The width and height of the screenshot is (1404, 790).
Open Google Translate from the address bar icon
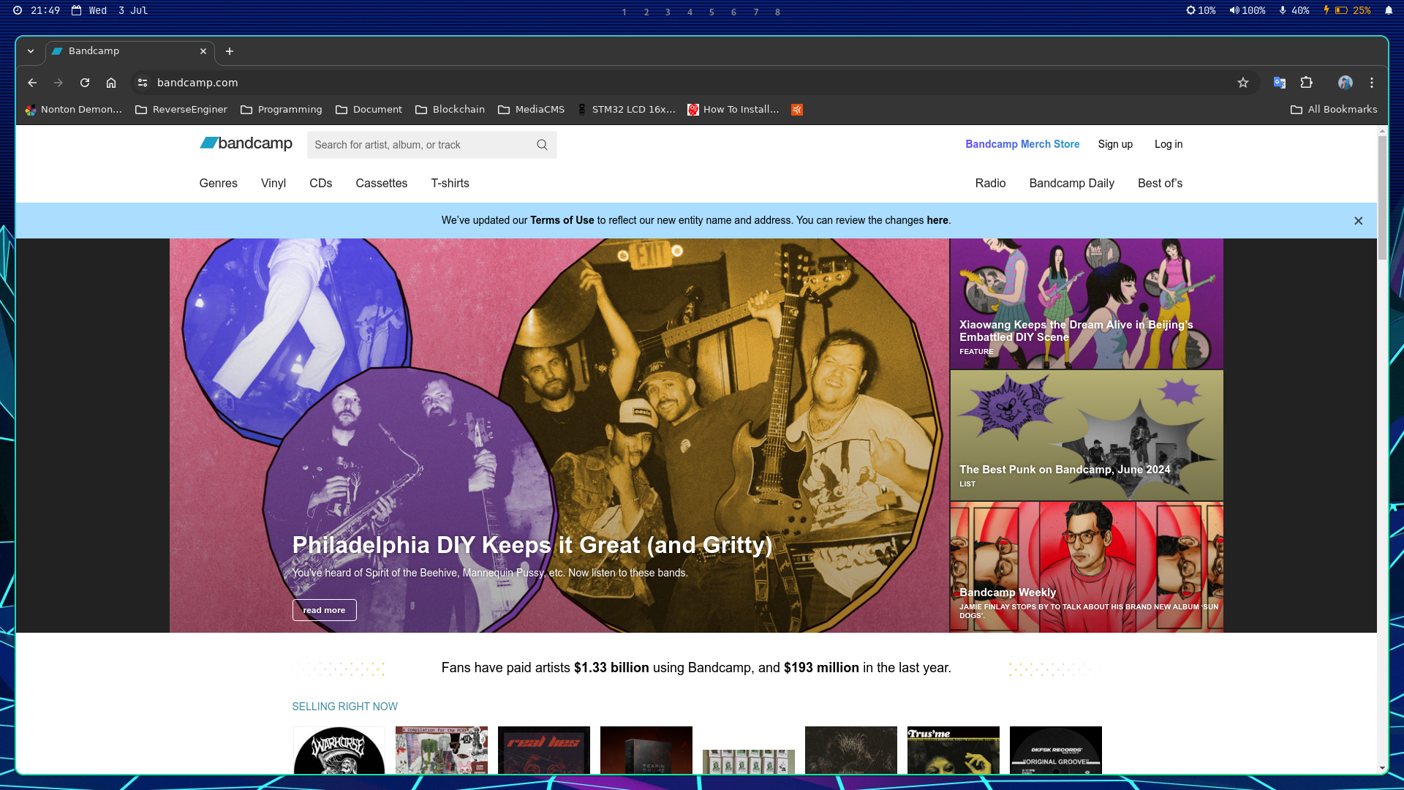point(1280,83)
